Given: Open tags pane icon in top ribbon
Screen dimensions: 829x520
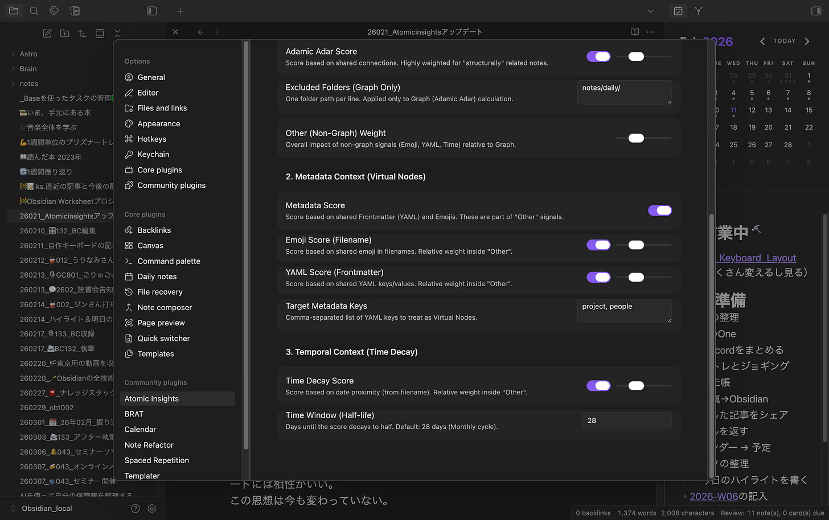Looking at the screenshot, I should [x=54, y=11].
